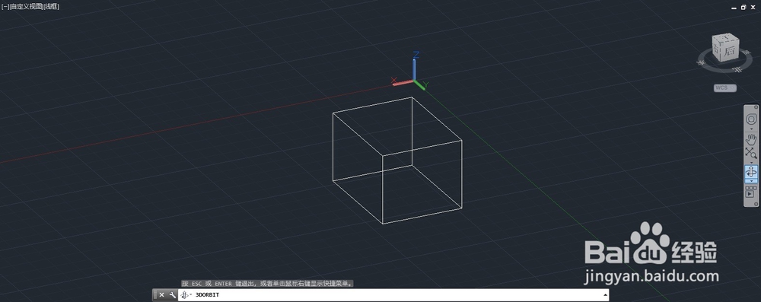Expand the Orbit options dropdown arrow
This screenshot has height=302, width=761.
[x=751, y=181]
